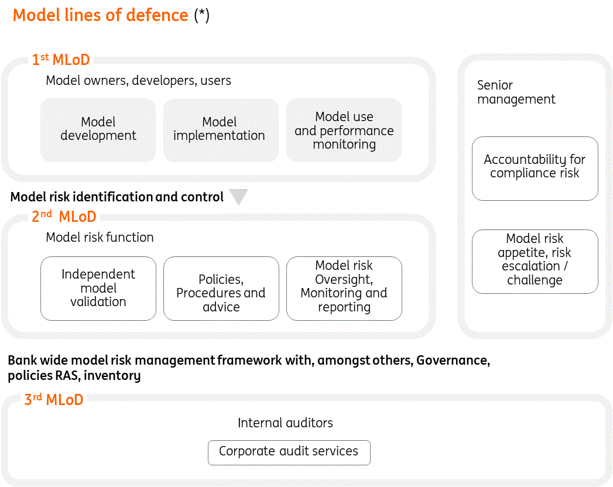Click the asterisk footnote marker in title

coord(201,15)
